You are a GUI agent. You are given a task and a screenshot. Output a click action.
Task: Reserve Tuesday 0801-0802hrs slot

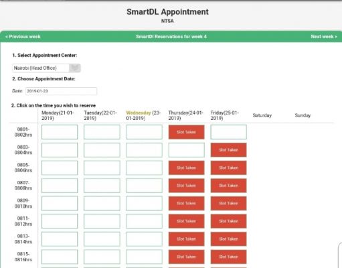(x=102, y=132)
